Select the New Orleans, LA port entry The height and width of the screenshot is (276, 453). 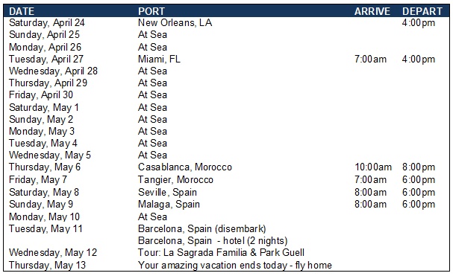[x=175, y=22]
